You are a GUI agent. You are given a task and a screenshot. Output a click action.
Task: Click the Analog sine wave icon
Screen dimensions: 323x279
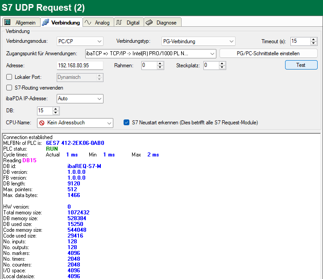(x=88, y=22)
